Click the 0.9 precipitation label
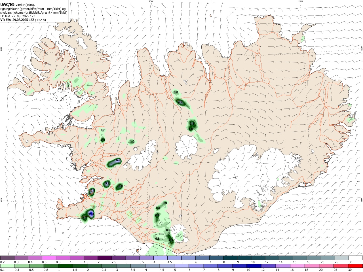Screen dimensions: 363x272 [x=165, y=203]
